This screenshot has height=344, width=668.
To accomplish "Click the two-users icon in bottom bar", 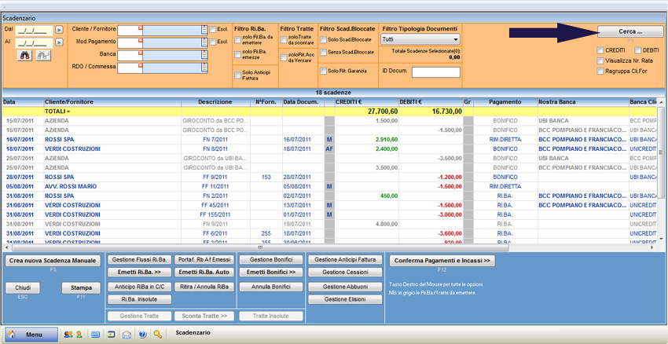I will 68,335.
